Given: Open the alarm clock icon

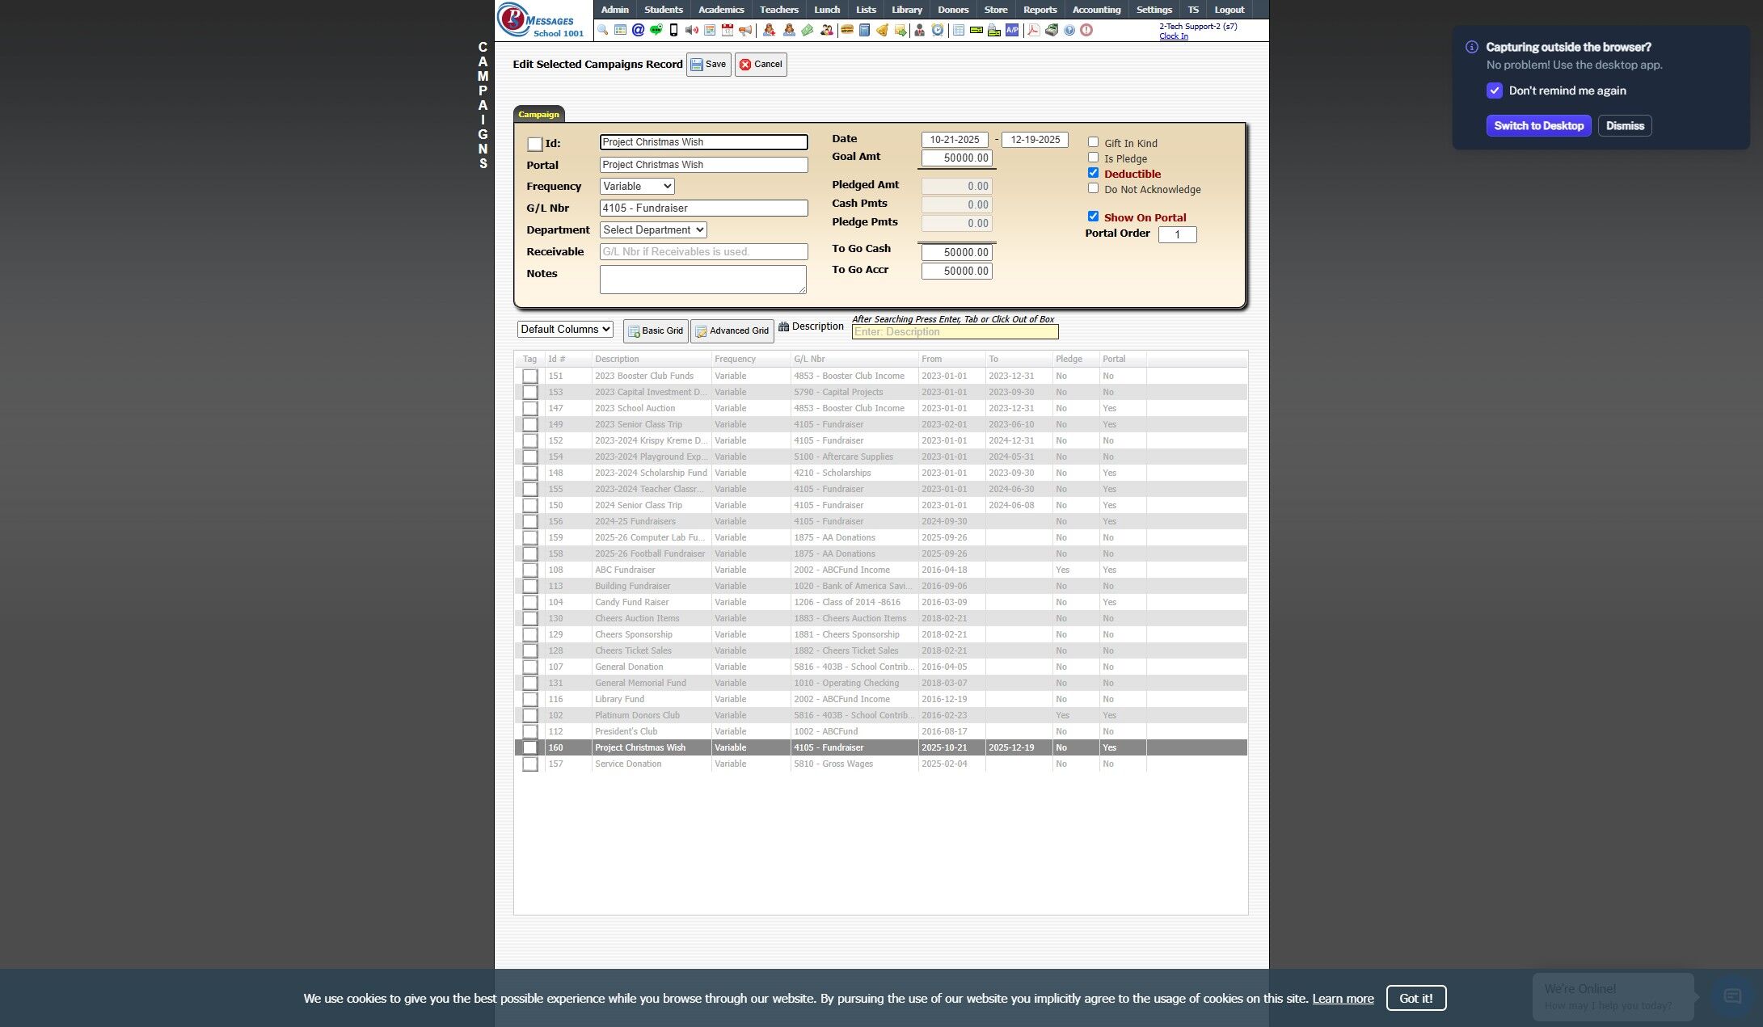Looking at the screenshot, I should tap(938, 30).
